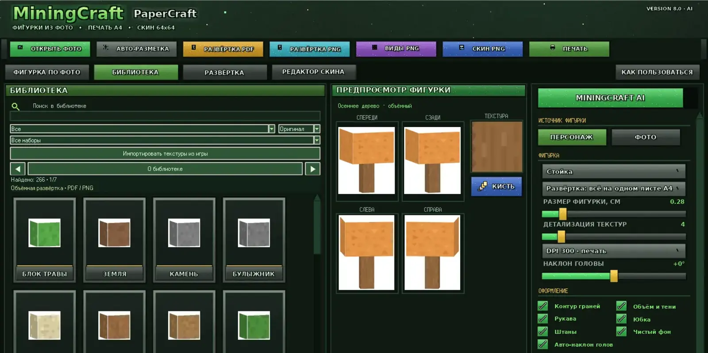
Task: Toggle the Чистый фон checkbox
Action: pyautogui.click(x=622, y=331)
